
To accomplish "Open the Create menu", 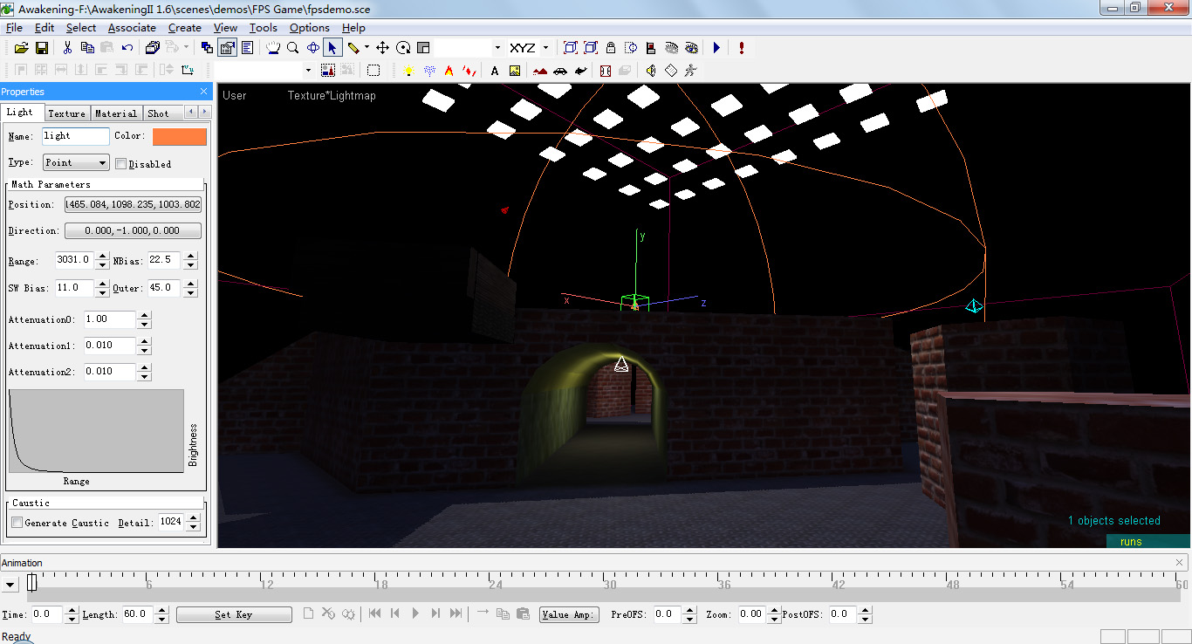I will (184, 27).
